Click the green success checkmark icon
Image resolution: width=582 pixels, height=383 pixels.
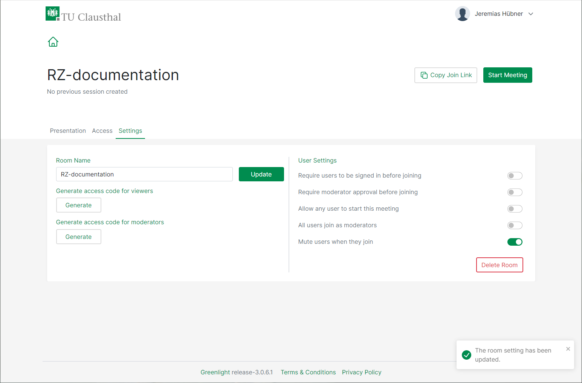point(466,355)
